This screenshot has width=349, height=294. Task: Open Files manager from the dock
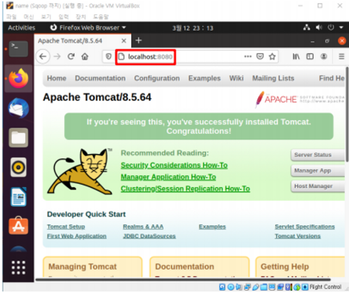(18, 138)
